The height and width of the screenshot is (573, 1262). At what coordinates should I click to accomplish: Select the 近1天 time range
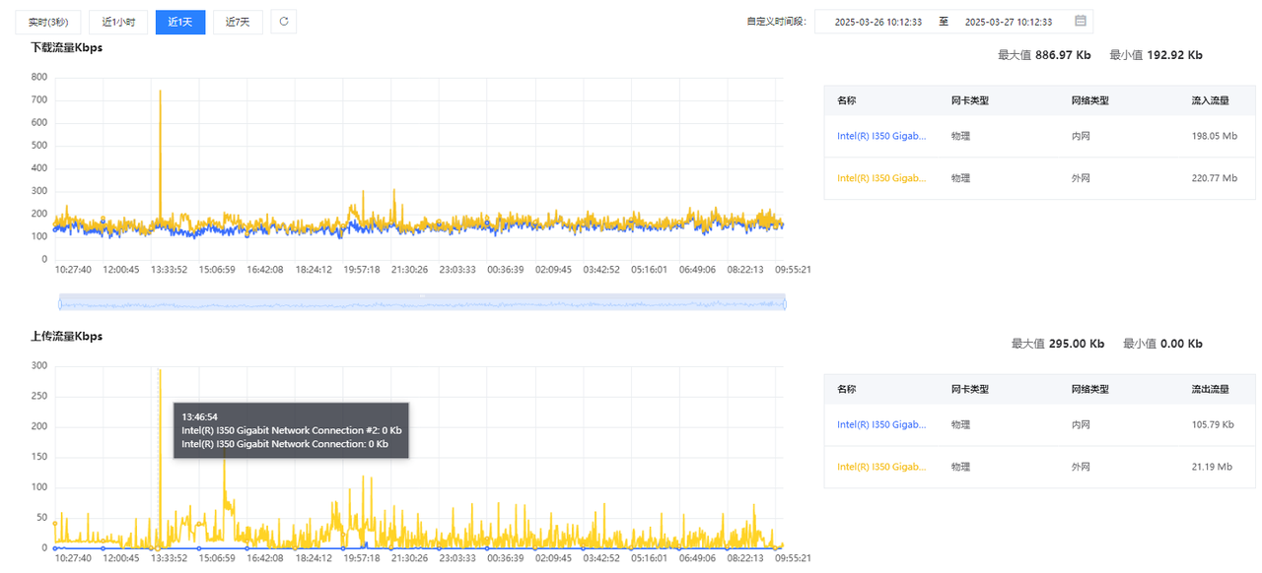click(180, 22)
